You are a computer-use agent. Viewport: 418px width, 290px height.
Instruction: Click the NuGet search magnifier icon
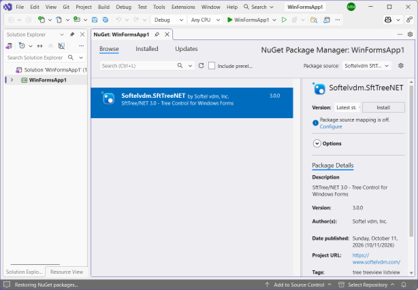180,65
